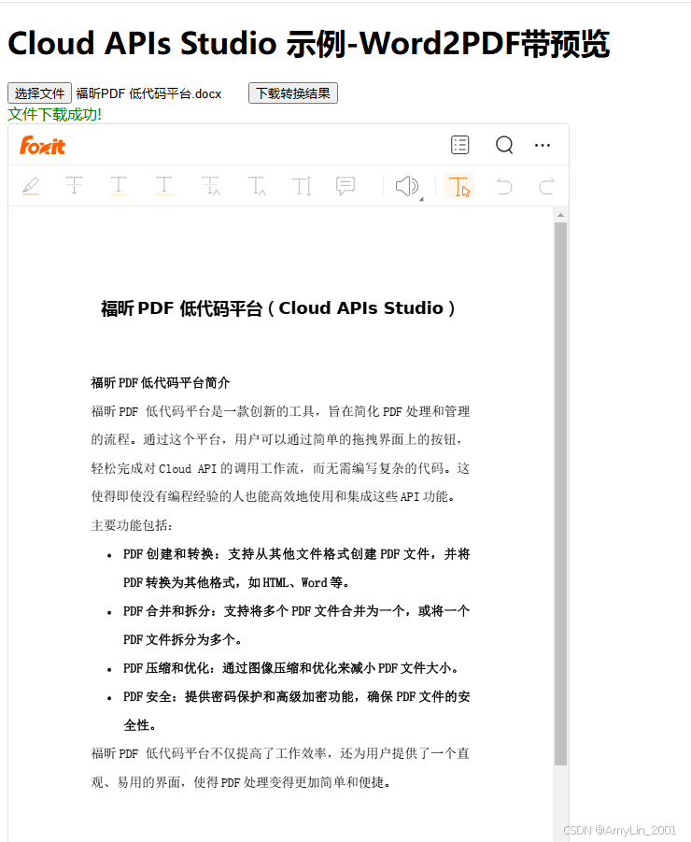The height and width of the screenshot is (842, 691).
Task: Select the Strikeout text tool
Action: click(x=74, y=186)
